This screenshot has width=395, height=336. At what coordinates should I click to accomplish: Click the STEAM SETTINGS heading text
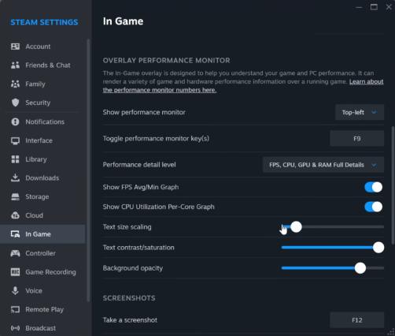pyautogui.click(x=44, y=22)
